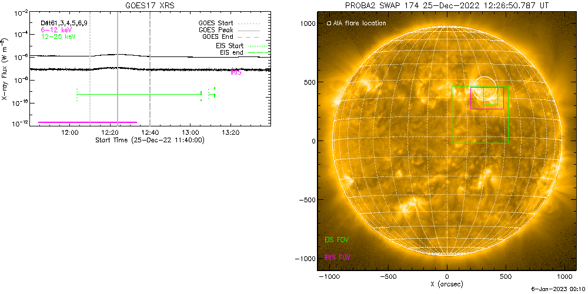Click the 10^-2 flux axis tick label
This screenshot has height=294, width=588.
[21, 13]
